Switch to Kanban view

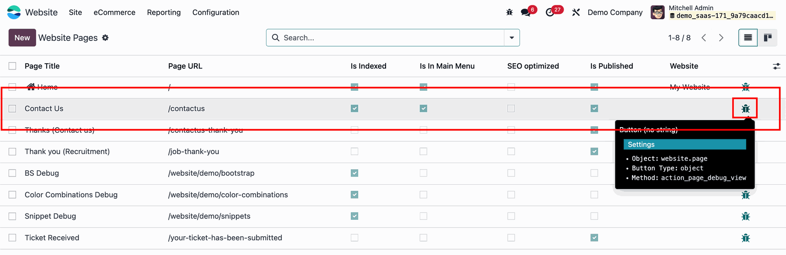(768, 38)
